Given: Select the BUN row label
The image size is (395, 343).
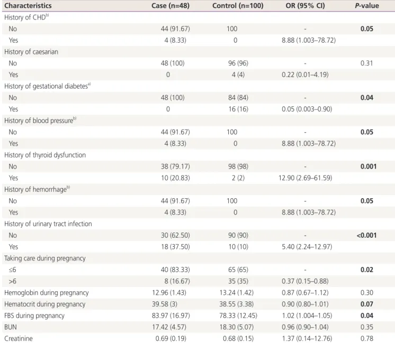Looking at the screenshot, I should (11, 327).
